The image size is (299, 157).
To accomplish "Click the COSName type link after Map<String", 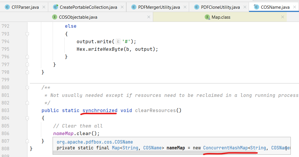I will pos(152,148).
